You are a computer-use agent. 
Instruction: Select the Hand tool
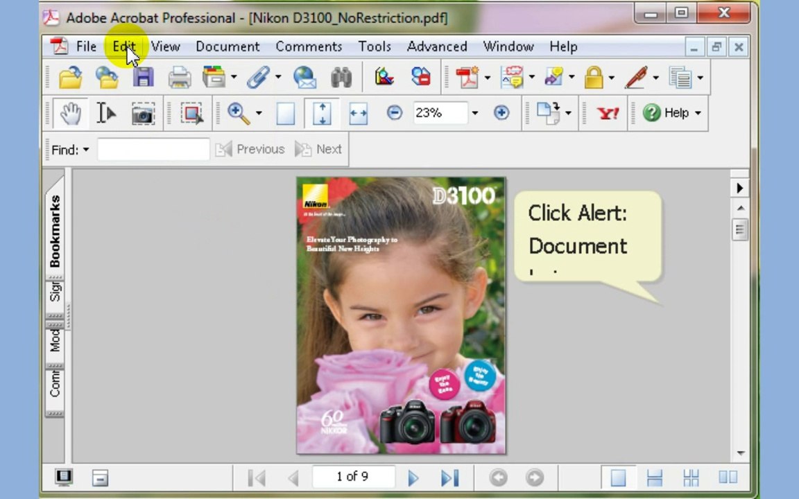tap(70, 113)
